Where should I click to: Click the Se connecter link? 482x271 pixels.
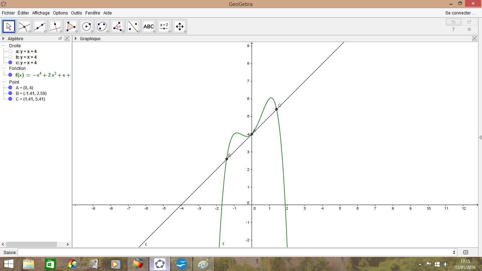(x=460, y=13)
